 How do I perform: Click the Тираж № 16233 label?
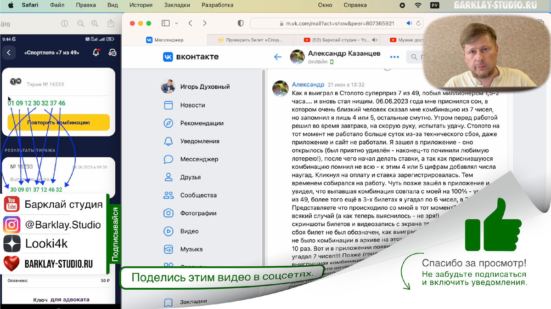(x=45, y=84)
